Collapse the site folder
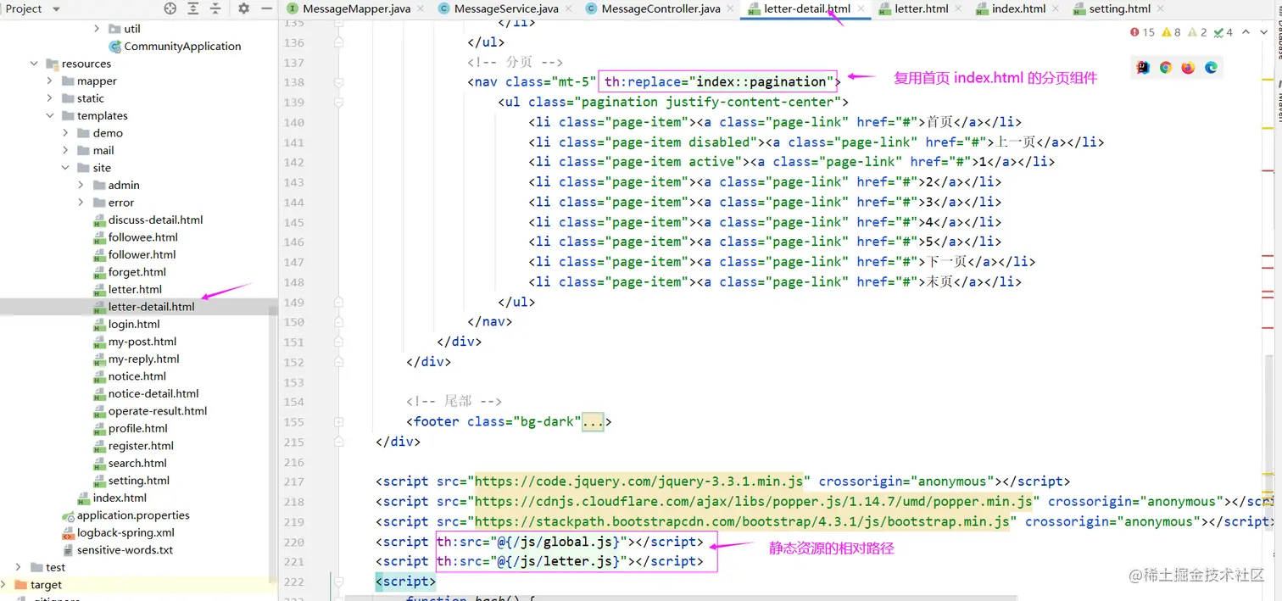The height and width of the screenshot is (601, 1282). click(x=65, y=168)
